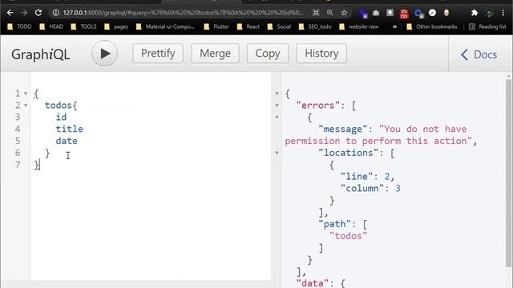513x288 pixels.
Task: Click the Prettify button
Action: [158, 54]
